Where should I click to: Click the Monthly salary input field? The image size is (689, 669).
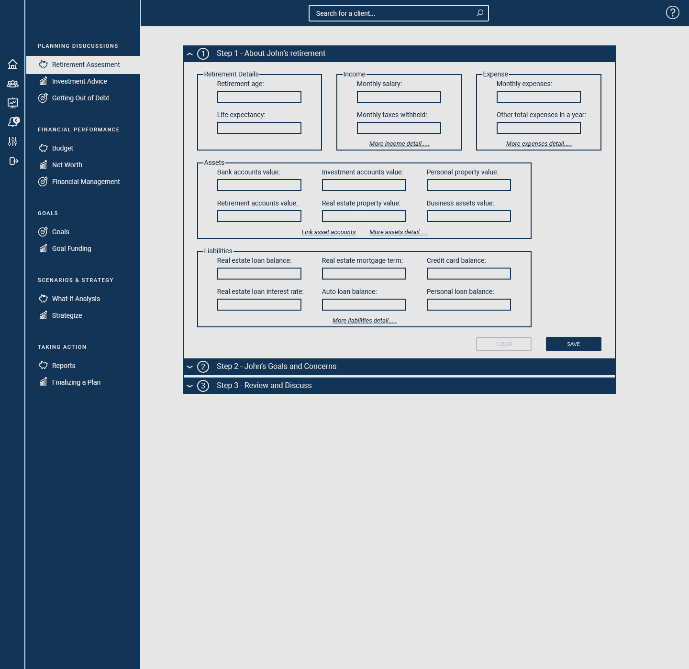point(399,97)
